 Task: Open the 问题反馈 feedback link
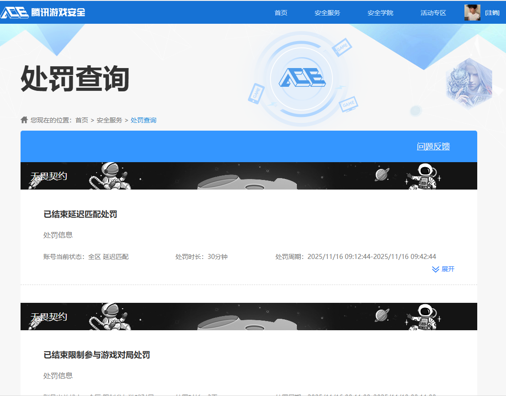pyautogui.click(x=433, y=147)
